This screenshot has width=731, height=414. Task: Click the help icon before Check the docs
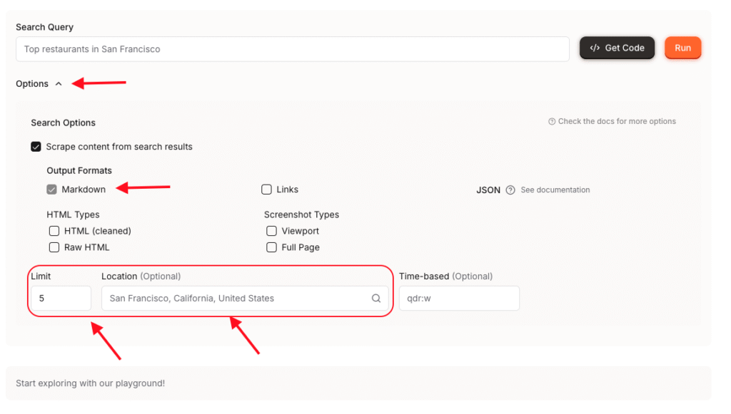(552, 122)
